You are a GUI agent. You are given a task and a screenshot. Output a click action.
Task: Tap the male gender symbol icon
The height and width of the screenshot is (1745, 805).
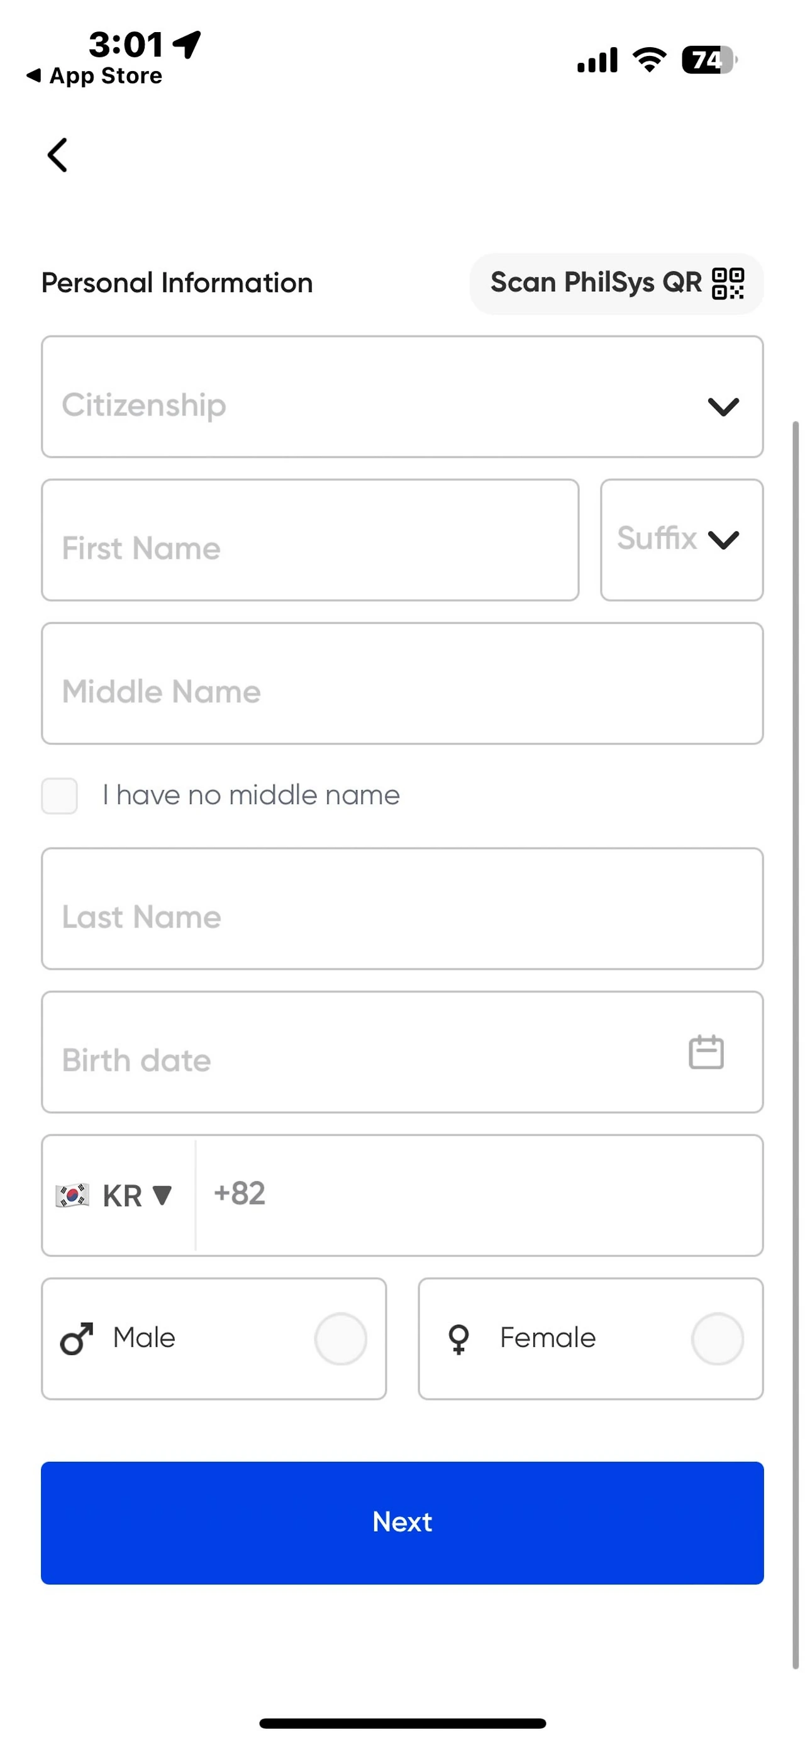point(77,1339)
